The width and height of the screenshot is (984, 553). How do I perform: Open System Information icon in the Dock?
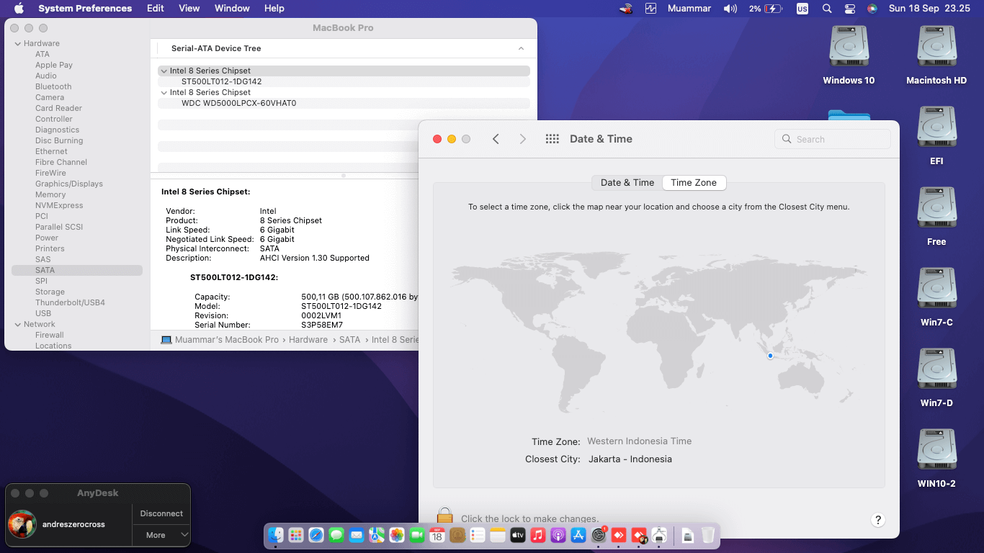click(659, 535)
